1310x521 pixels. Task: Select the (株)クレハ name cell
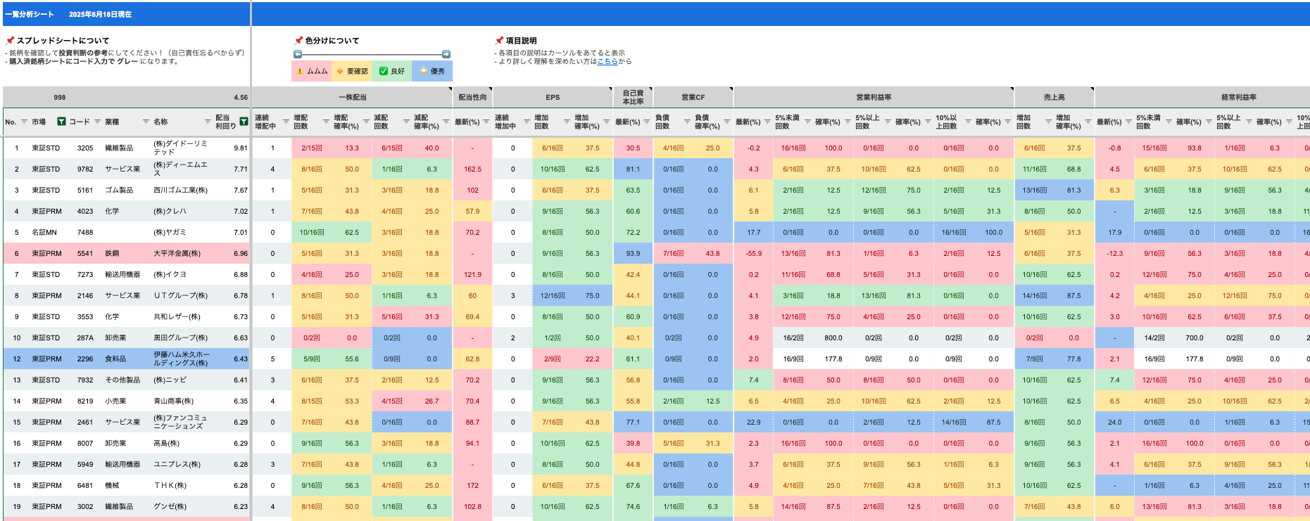coord(182,211)
